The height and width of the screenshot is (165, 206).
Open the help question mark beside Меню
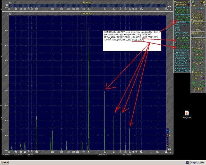coord(204,5)
